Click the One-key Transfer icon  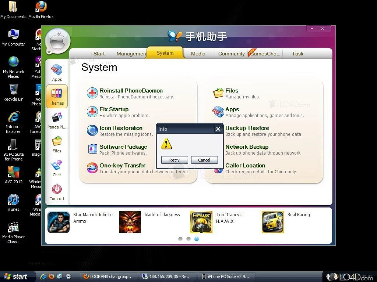92,167
